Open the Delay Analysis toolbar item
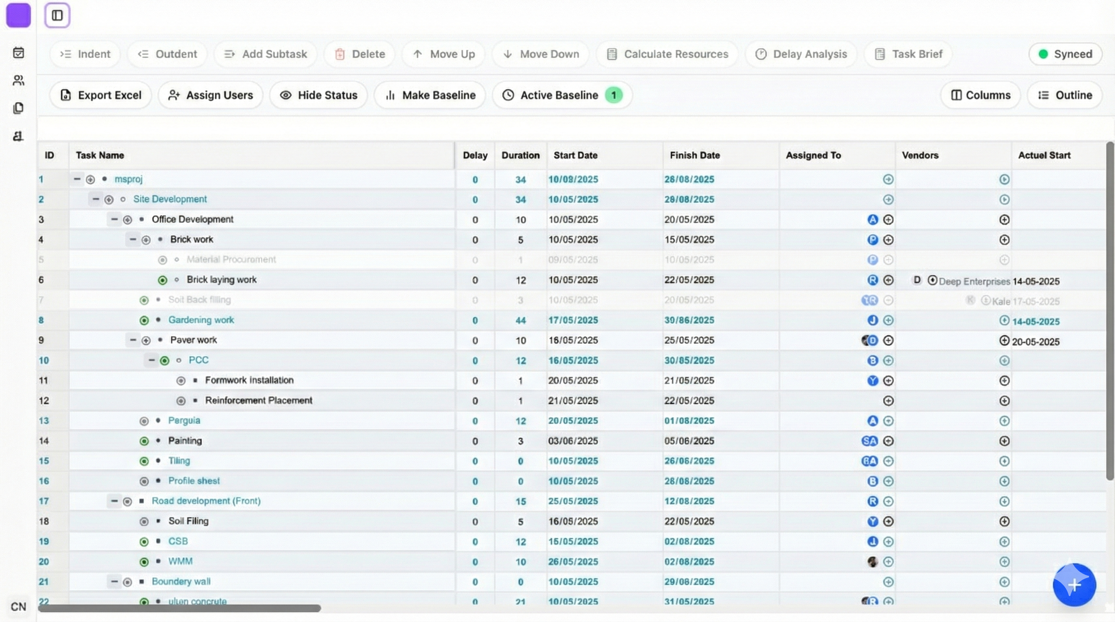 [x=801, y=53]
